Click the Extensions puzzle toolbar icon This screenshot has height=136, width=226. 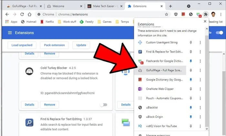(206, 14)
